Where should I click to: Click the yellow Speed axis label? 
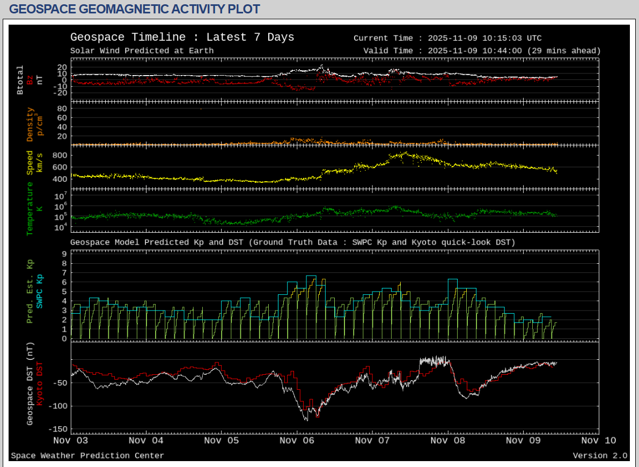click(30, 162)
